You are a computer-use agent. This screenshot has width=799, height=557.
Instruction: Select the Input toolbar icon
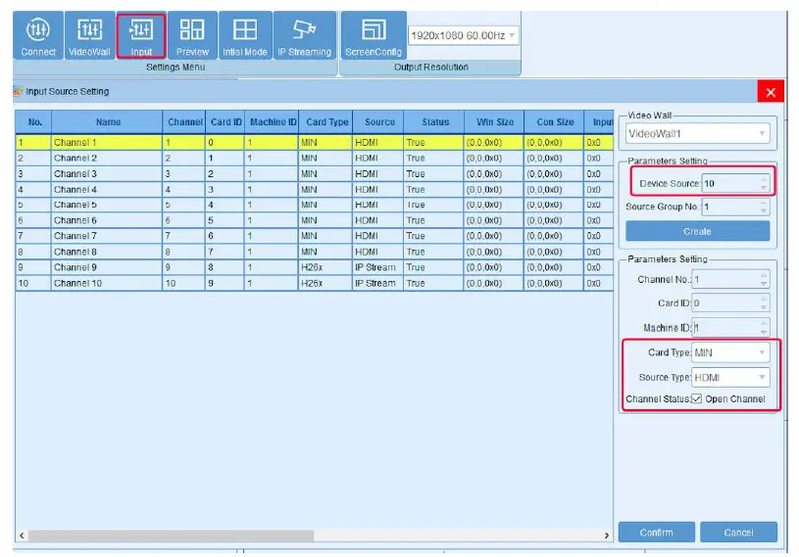(x=141, y=36)
